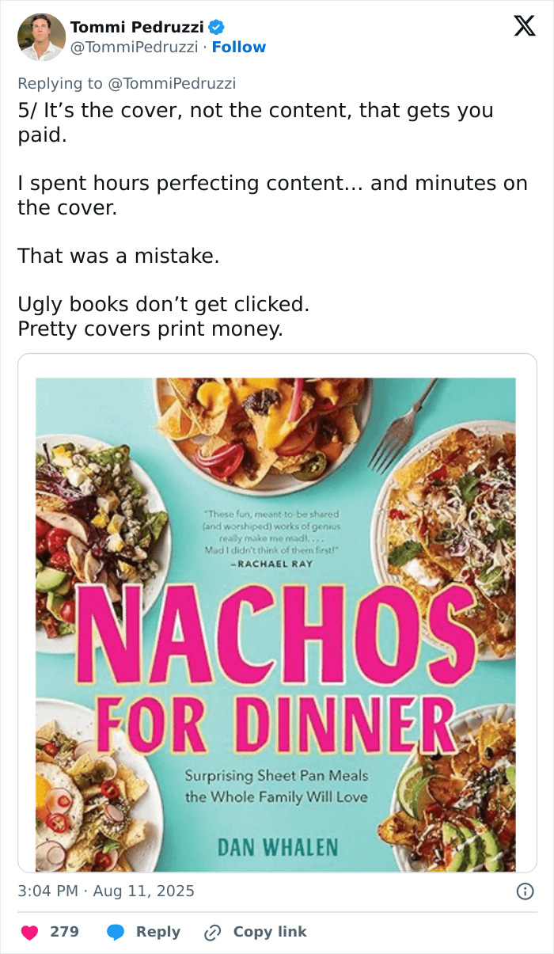Click the blue verified badge
Screen dimensions: 554x954
pyautogui.click(x=215, y=28)
